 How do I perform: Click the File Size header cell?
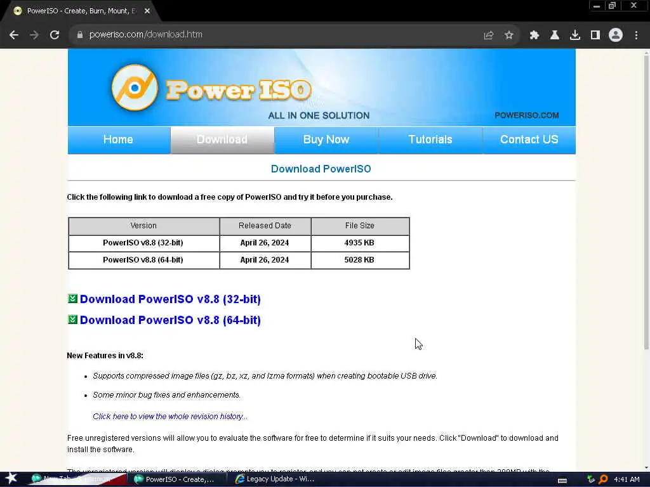tap(360, 226)
